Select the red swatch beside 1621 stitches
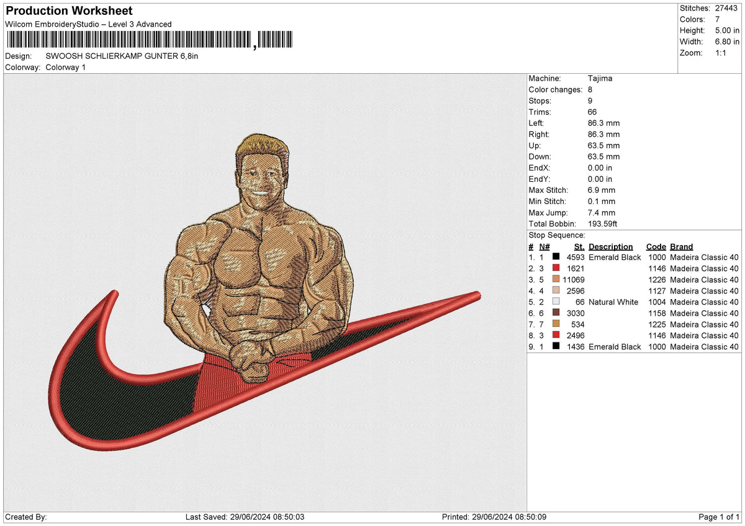 click(556, 269)
